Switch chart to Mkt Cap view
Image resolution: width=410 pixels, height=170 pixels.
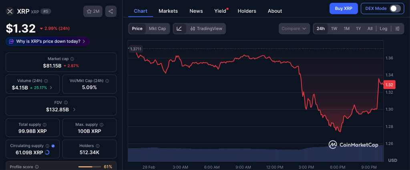(157, 28)
